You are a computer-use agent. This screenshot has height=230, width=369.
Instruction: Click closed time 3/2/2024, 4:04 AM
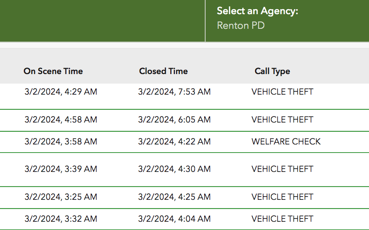[174, 219]
